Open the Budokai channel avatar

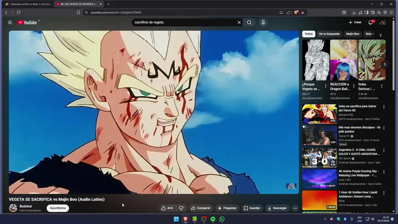coord(13,208)
